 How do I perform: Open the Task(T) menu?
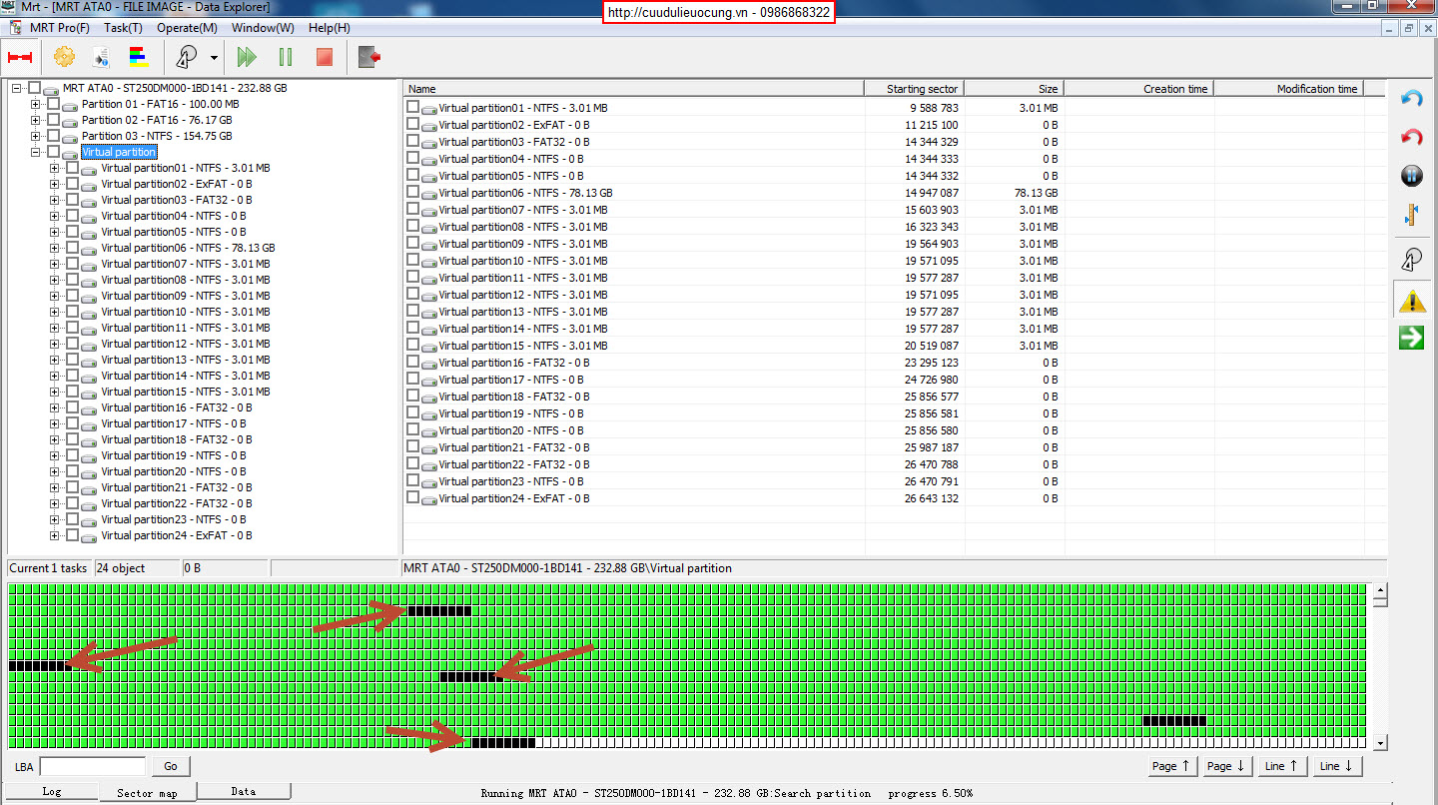point(123,28)
